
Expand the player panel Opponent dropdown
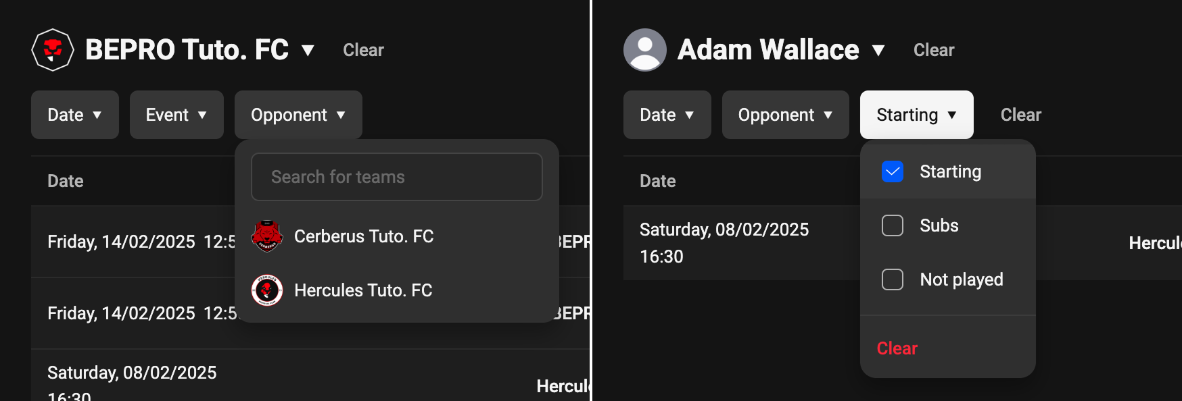[785, 115]
